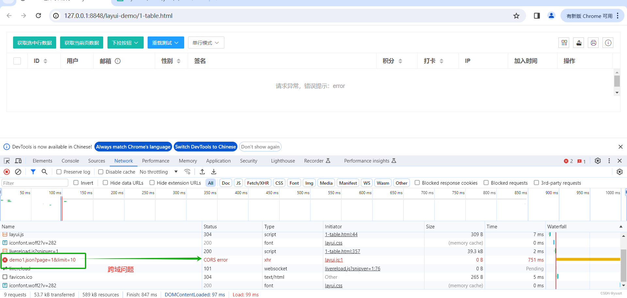Click the 获取选中行数据 button
The height and width of the screenshot is (298, 627).
click(x=35, y=43)
